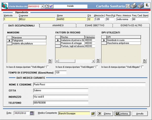Tick "Vedi Allegato" checkbox under Fattori di Rischio

pyautogui.click(x=97, y=67)
